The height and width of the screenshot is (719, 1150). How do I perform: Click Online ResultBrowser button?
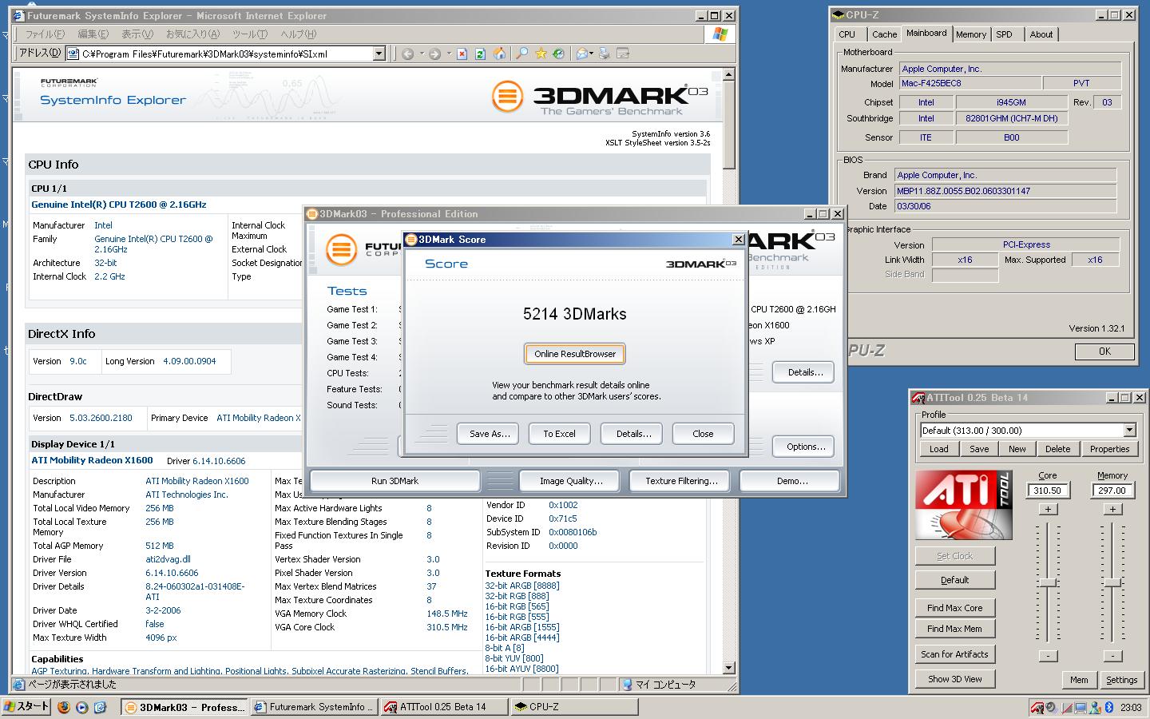point(575,354)
